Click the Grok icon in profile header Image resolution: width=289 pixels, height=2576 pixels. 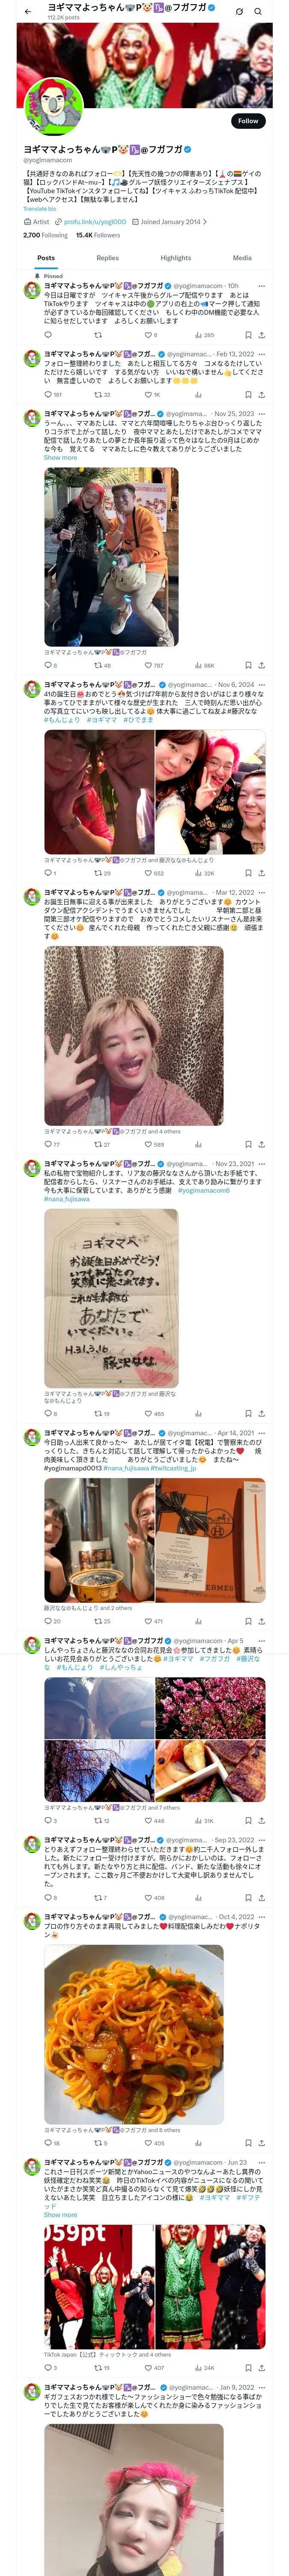pyautogui.click(x=239, y=11)
